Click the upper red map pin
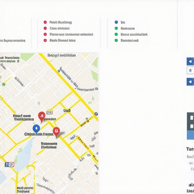Image resolution: width=194 pixels, height=194 pixels. click(42, 117)
